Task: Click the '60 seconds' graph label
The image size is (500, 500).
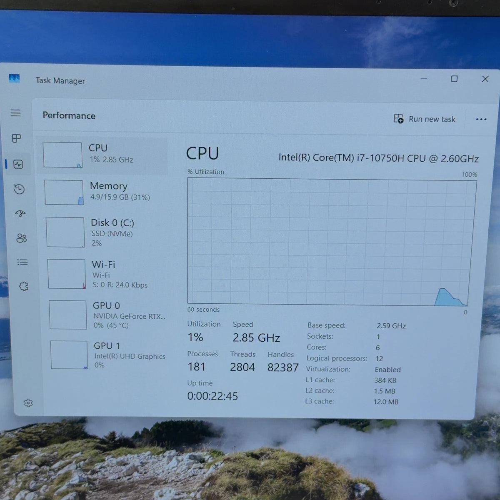Action: (x=203, y=310)
